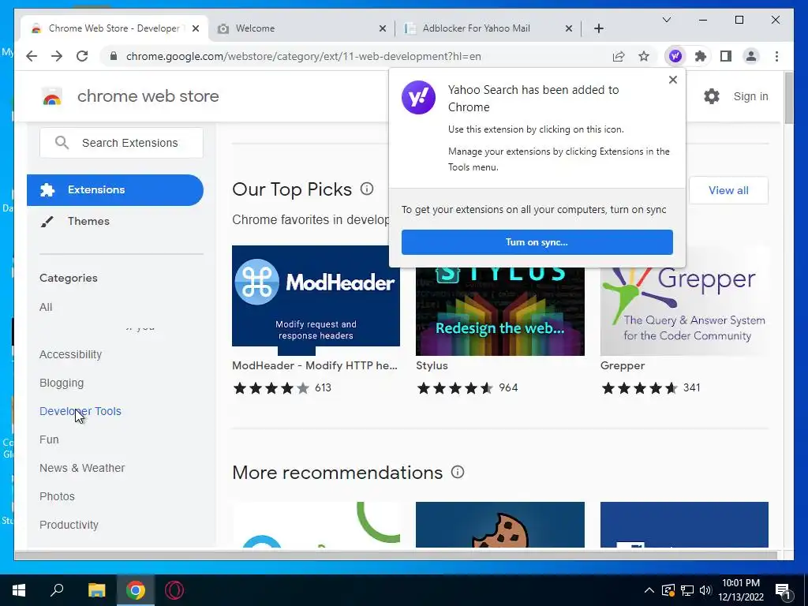Click the page vertical scrollbar thumb
The width and height of the screenshot is (808, 606).
(x=788, y=98)
